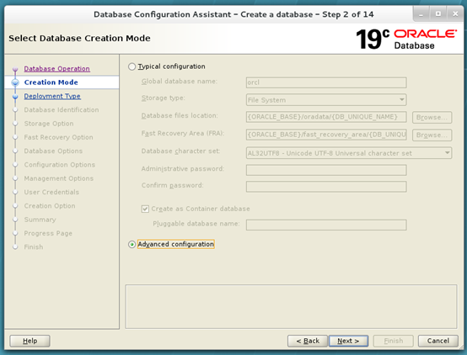This screenshot has height=355, width=467.
Task: Maximize the Database Configuration Assistant window
Action: click(438, 14)
